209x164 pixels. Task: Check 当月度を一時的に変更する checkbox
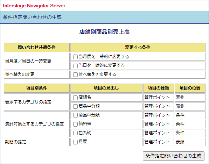click(x=75, y=57)
